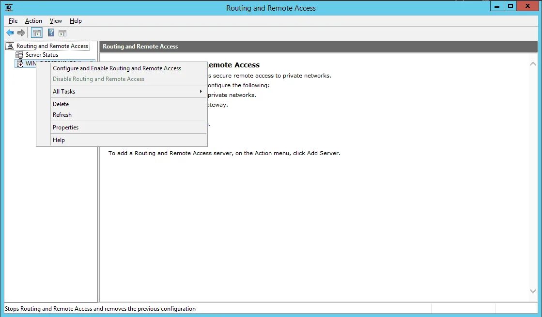The image size is (542, 317).
Task: Click the Server Status icon
Action: pyautogui.click(x=19, y=55)
